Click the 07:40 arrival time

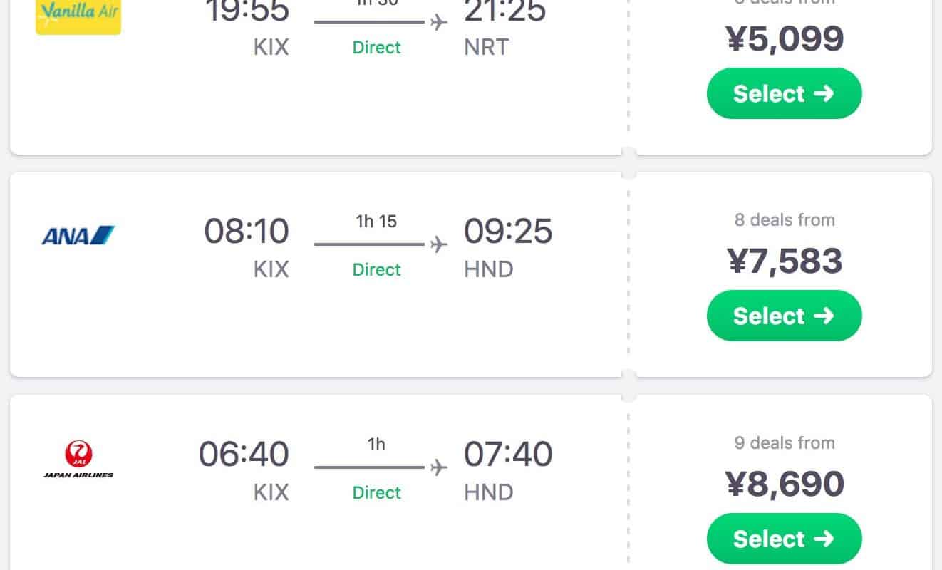pos(508,455)
